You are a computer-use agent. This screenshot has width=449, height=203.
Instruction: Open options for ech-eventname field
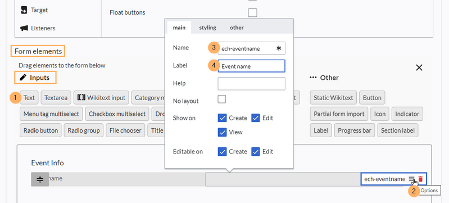pyautogui.click(x=411, y=179)
